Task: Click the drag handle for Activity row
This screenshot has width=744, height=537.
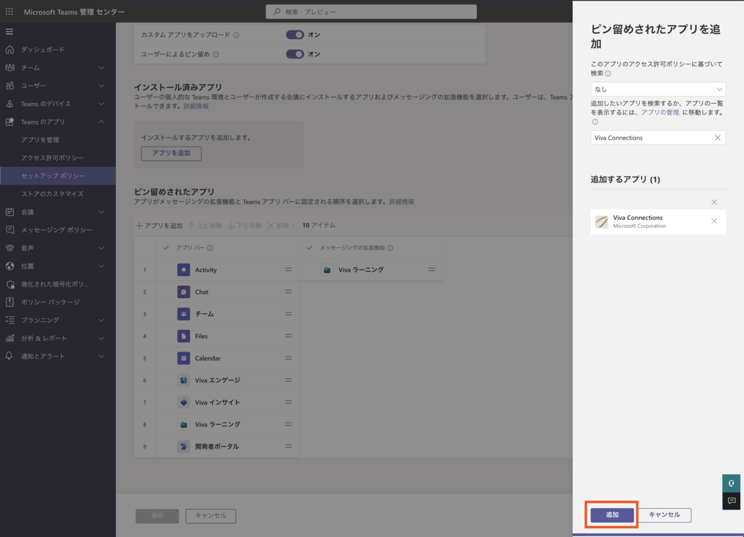Action: tap(288, 270)
